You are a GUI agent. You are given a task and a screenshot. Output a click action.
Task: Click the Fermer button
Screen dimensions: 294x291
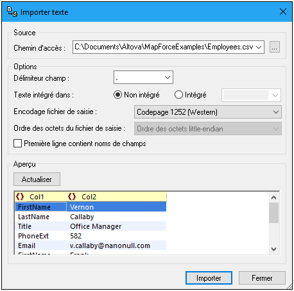[x=262, y=278]
